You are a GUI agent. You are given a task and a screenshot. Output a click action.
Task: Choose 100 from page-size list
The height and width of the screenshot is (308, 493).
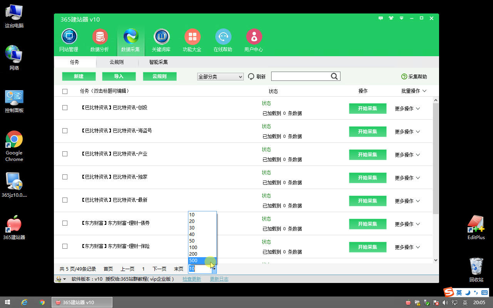pos(202,248)
